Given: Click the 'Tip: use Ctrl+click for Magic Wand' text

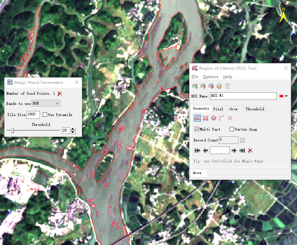Looking at the screenshot, I should (x=229, y=161).
